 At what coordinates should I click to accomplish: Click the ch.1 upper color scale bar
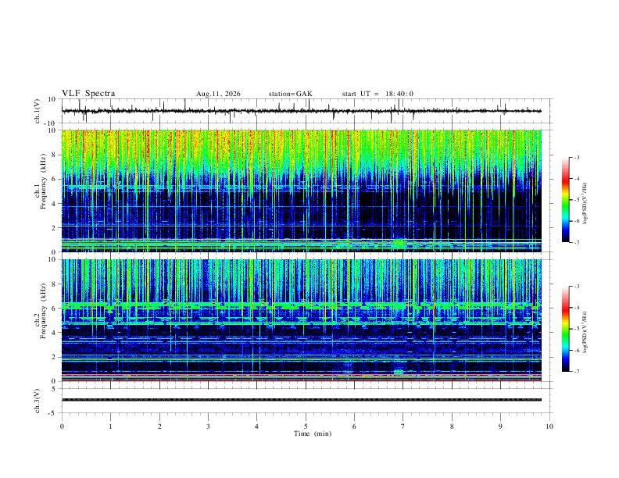pyautogui.click(x=565, y=200)
